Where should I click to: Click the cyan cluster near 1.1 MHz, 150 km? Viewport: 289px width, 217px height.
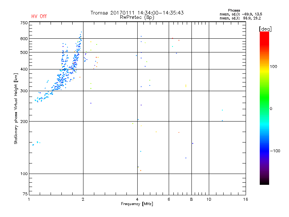(37, 142)
